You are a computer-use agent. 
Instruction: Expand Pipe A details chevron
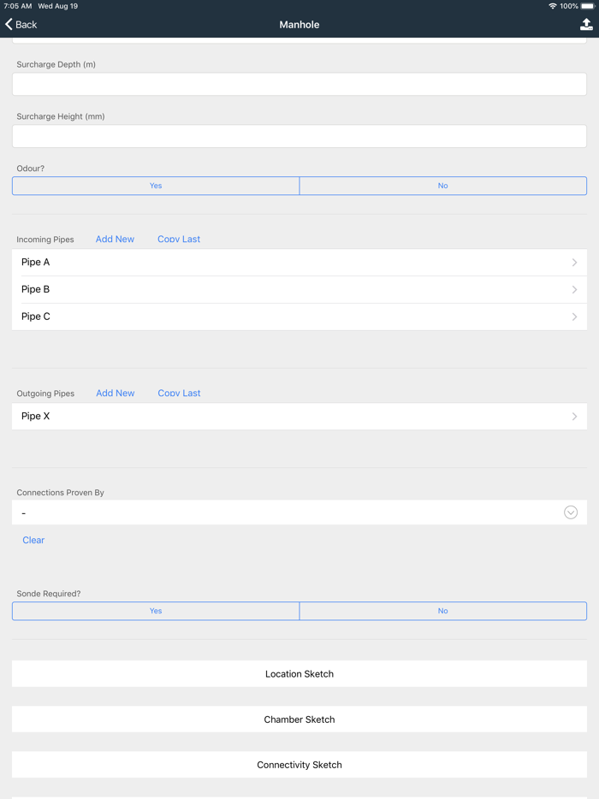[574, 263]
